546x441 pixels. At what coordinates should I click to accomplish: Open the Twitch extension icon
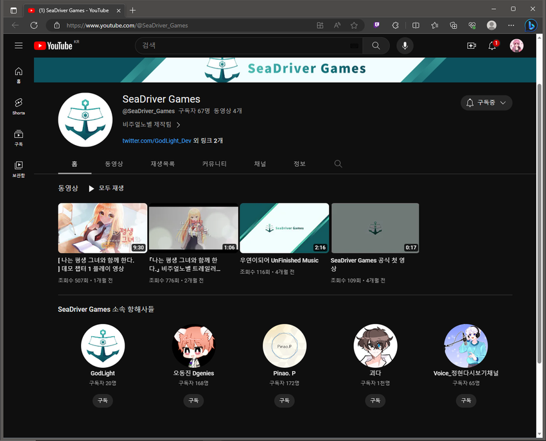376,25
